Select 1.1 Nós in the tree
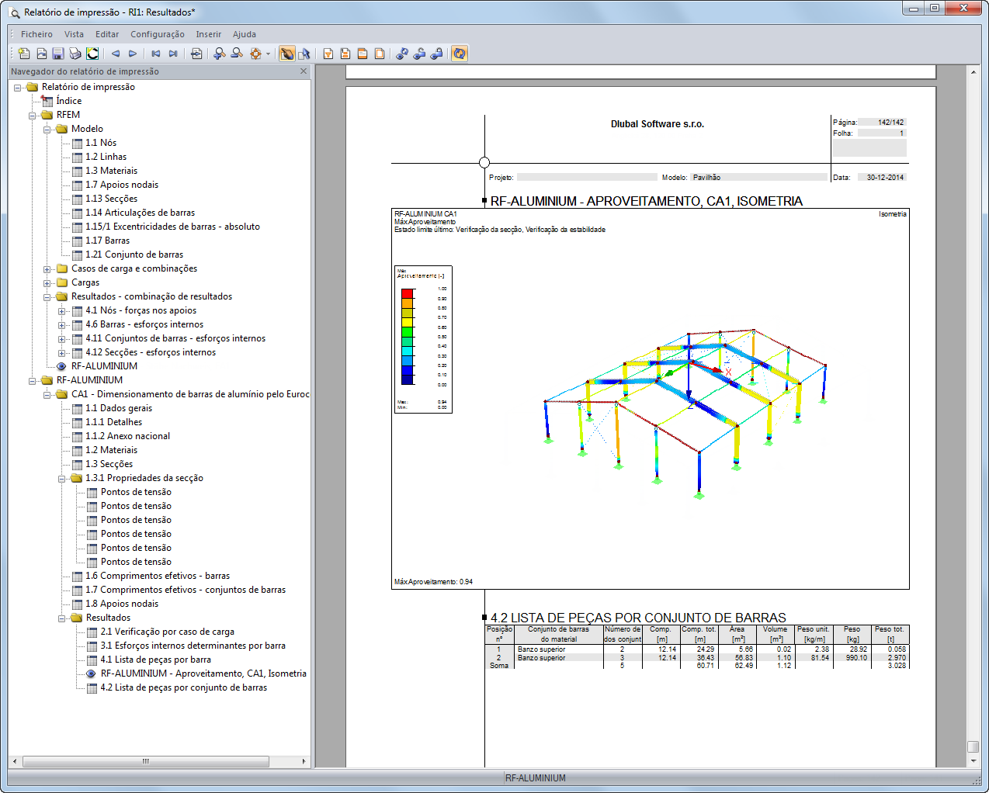This screenshot has width=989, height=793. tap(101, 143)
